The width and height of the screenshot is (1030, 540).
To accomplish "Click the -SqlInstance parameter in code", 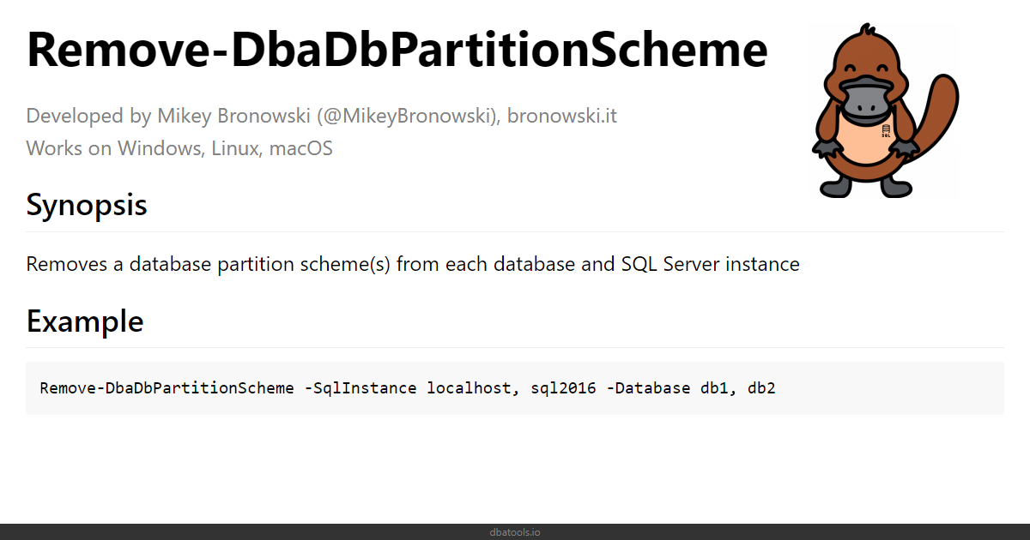I will tap(361, 388).
